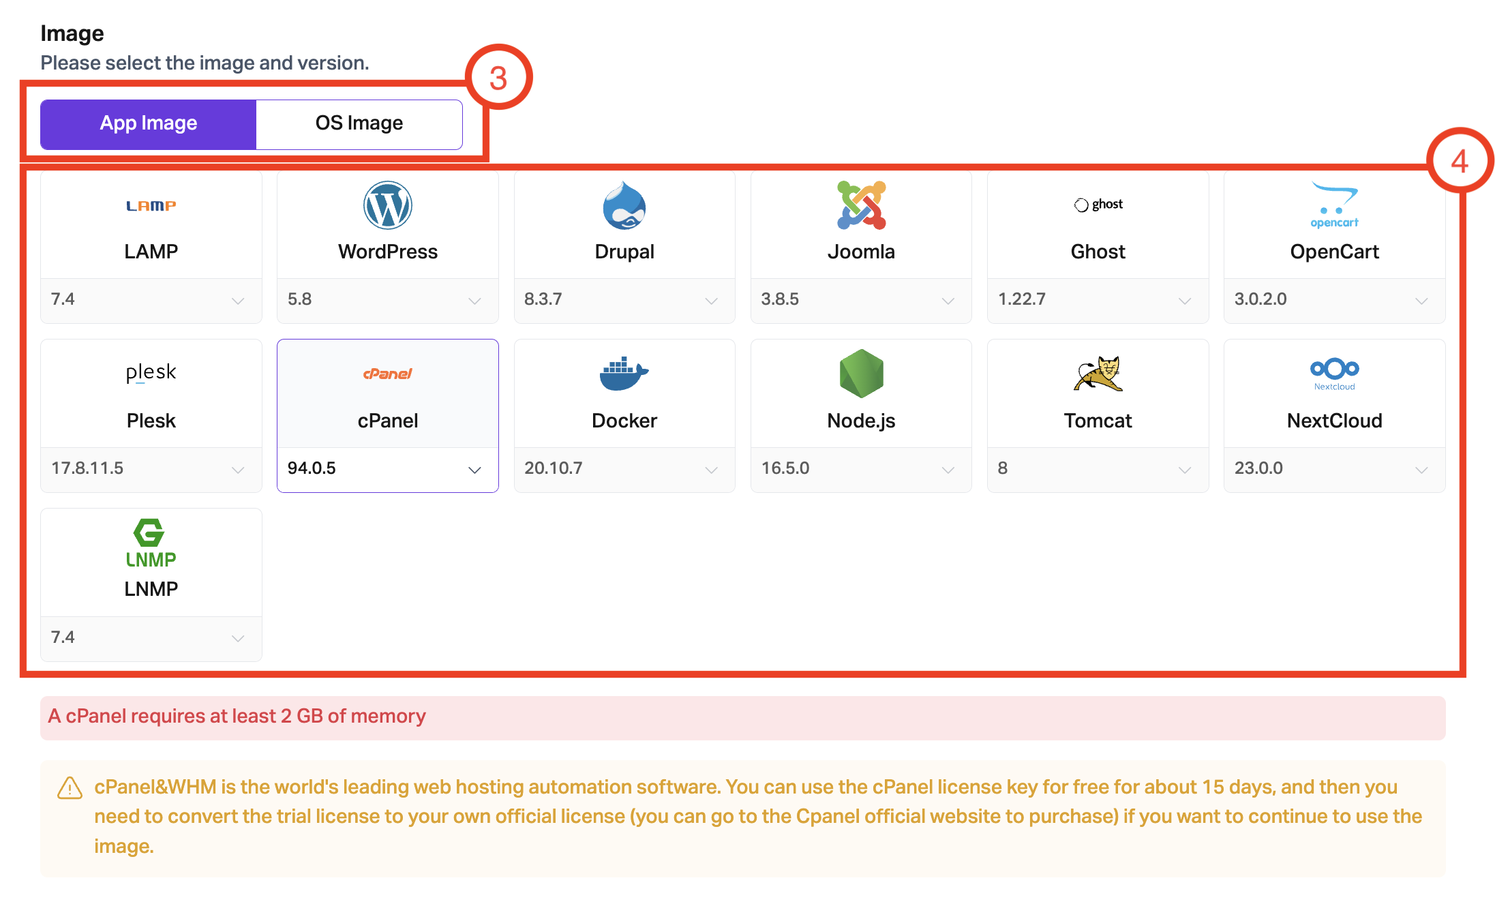Click the Ghost card title text
The image size is (1495, 904).
pyautogui.click(x=1098, y=252)
